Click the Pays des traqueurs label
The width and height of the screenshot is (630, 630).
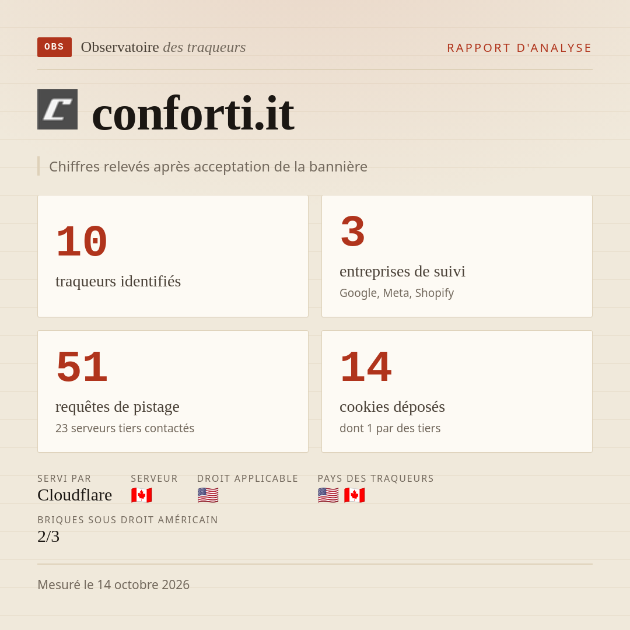pyautogui.click(x=376, y=478)
